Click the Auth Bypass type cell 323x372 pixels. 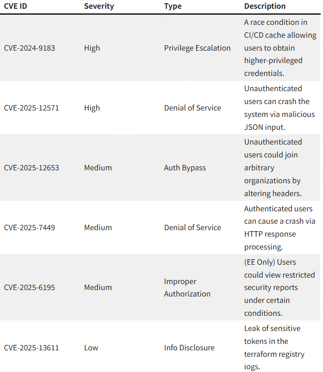click(185, 168)
